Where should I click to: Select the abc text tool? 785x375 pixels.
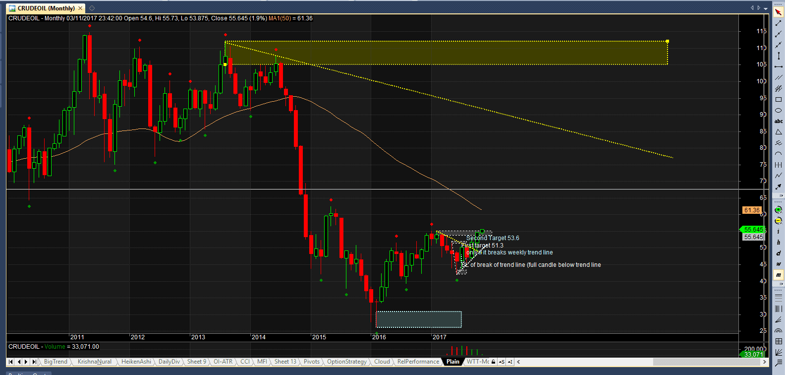pos(778,121)
